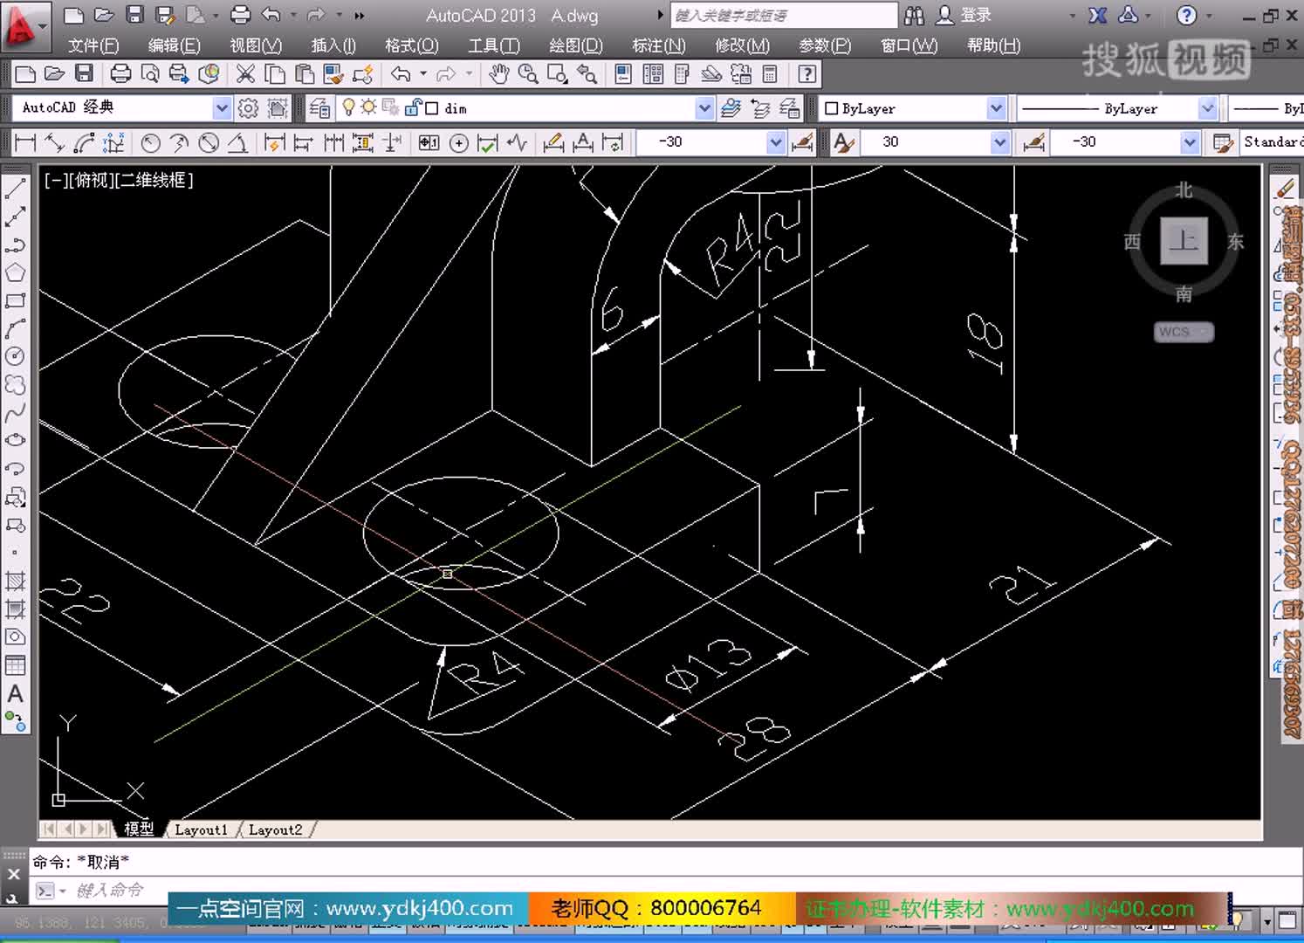The width and height of the screenshot is (1304, 943).
Task: Open the Quick Calculator icon
Action: click(x=770, y=74)
